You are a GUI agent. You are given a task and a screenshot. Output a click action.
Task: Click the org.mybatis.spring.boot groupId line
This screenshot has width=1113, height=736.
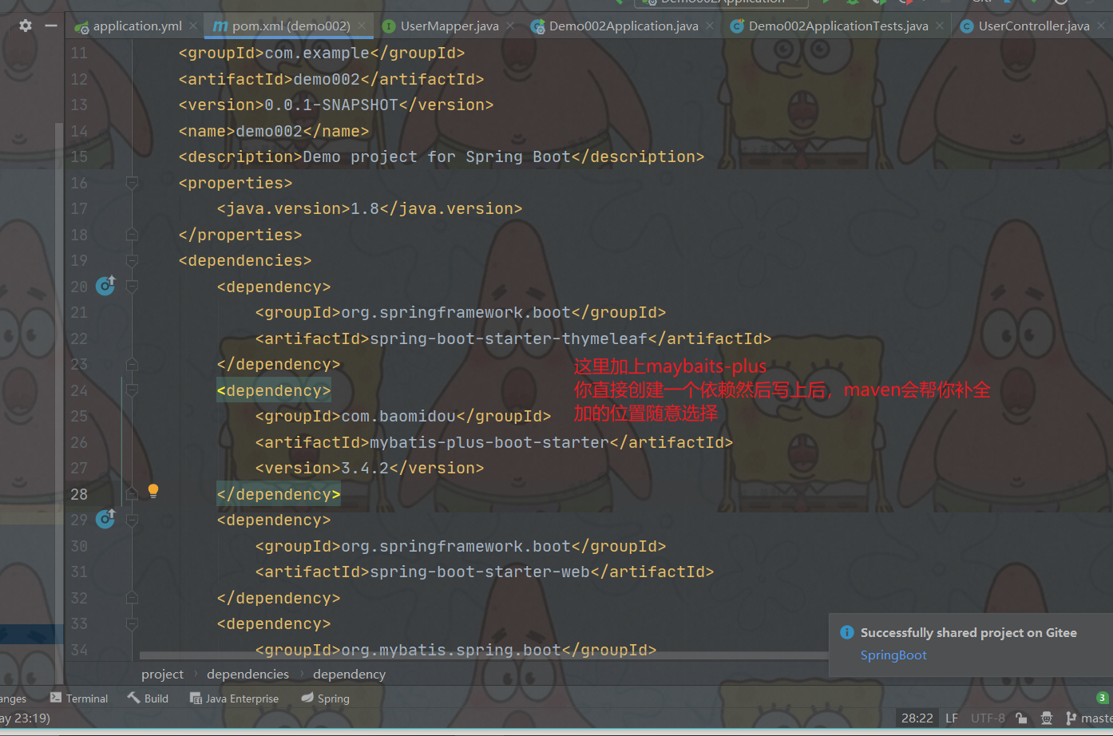click(x=456, y=650)
